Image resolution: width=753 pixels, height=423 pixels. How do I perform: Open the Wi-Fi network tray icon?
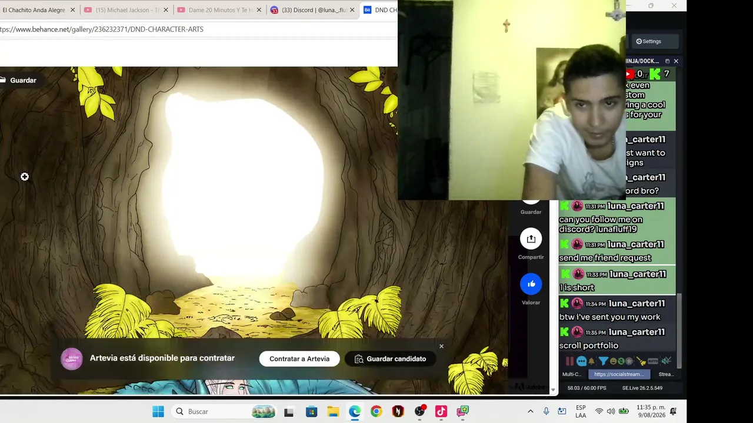pos(599,412)
